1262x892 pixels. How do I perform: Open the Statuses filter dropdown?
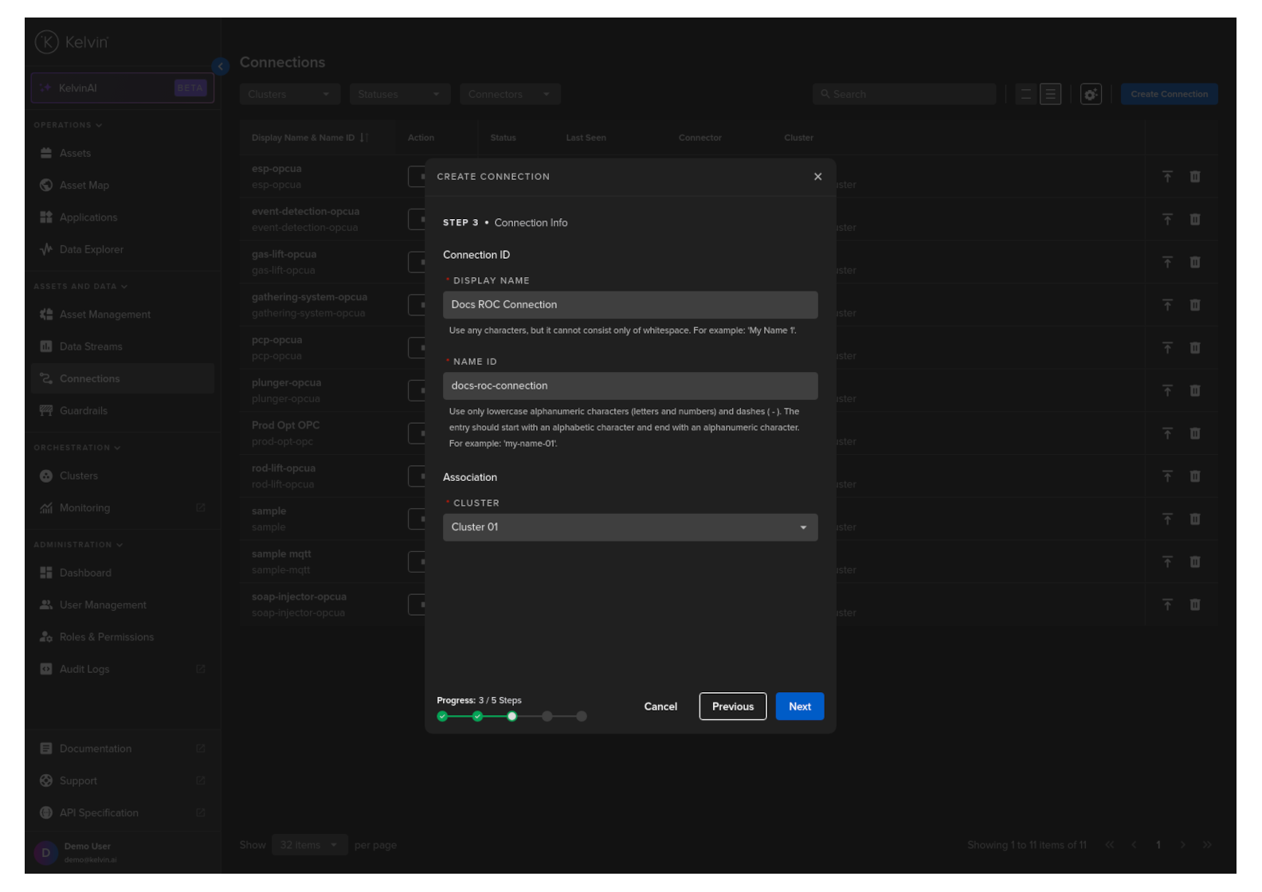399,94
